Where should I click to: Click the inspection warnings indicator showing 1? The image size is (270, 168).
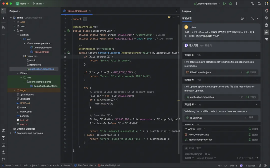point(169,17)
